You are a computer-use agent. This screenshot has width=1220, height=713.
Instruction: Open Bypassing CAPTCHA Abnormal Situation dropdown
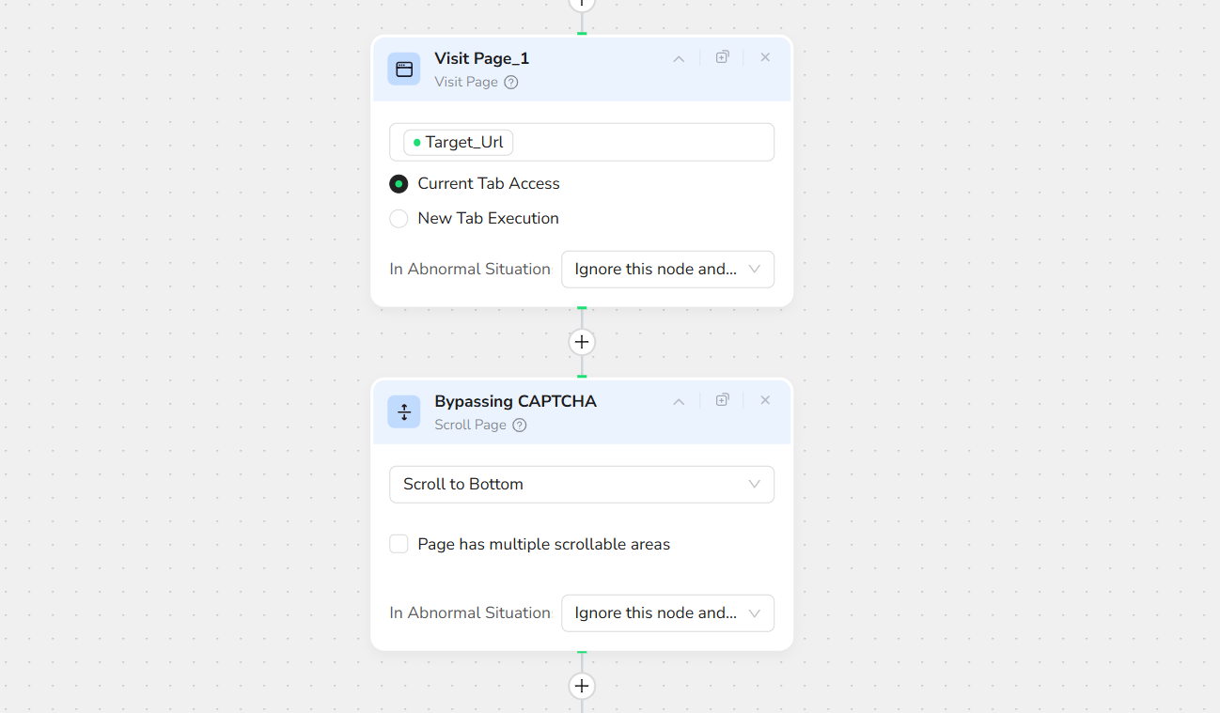point(667,613)
